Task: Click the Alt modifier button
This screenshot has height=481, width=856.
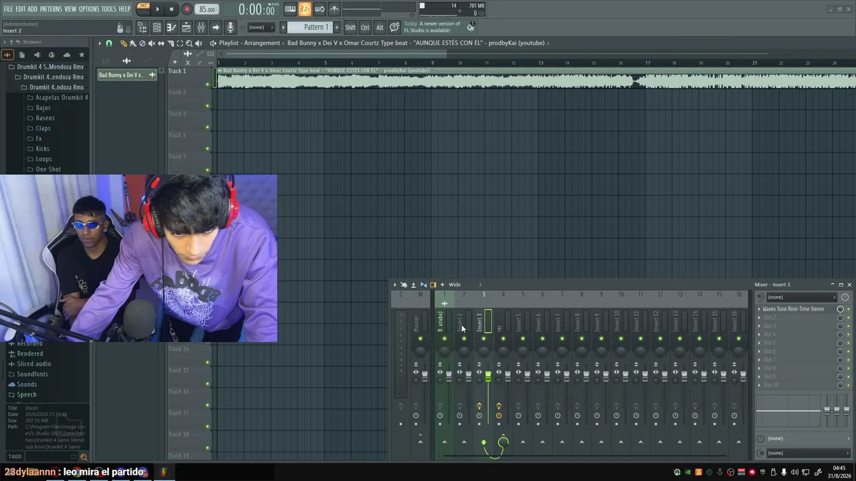Action: tap(380, 27)
